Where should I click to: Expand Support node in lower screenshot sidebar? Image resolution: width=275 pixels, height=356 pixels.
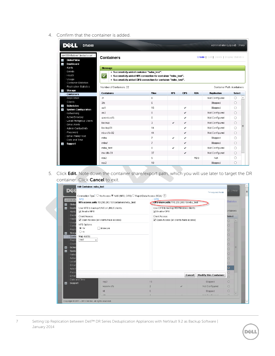66,283
